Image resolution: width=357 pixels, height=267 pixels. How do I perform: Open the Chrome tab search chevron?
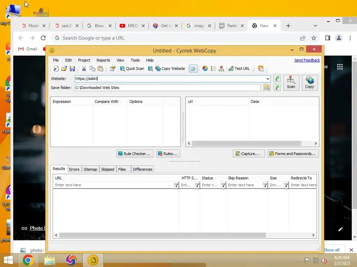click(315, 26)
